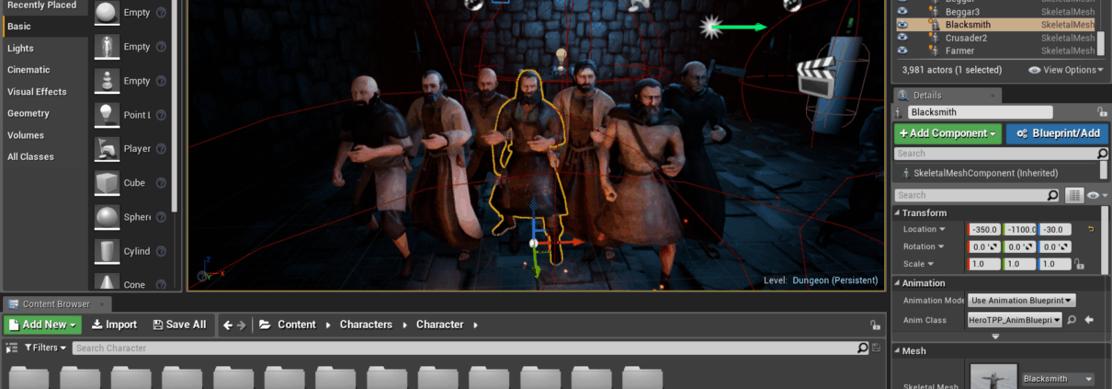Open the property matrix grid icon
The height and width of the screenshot is (389, 1112).
pyautogui.click(x=1073, y=195)
